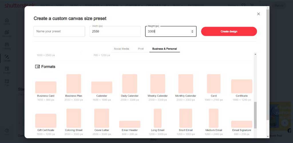
Task: Select the Business & Personal tab
Action: point(165,49)
